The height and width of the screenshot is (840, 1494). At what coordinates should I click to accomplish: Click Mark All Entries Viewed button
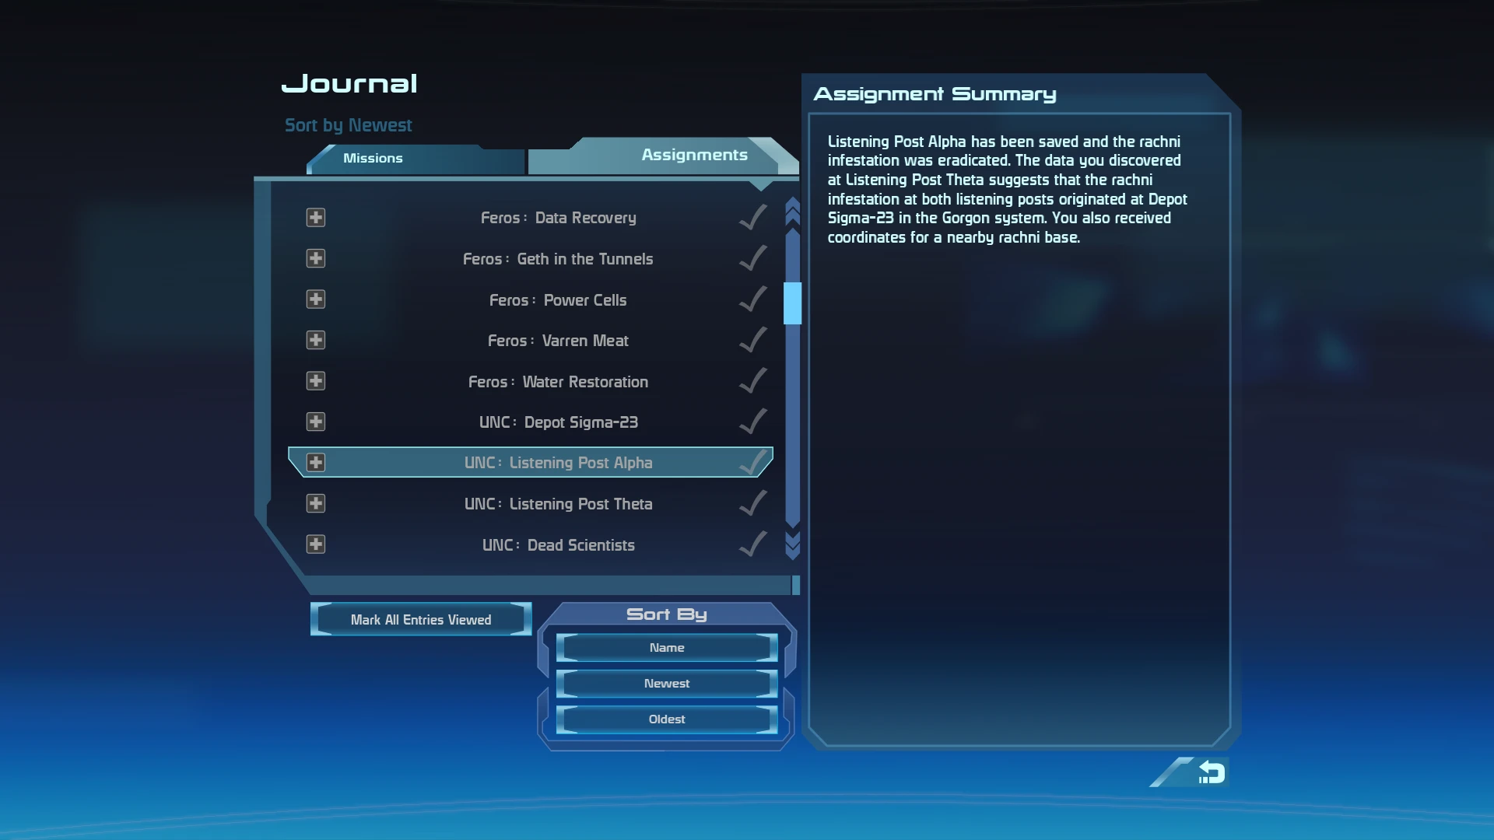click(421, 620)
